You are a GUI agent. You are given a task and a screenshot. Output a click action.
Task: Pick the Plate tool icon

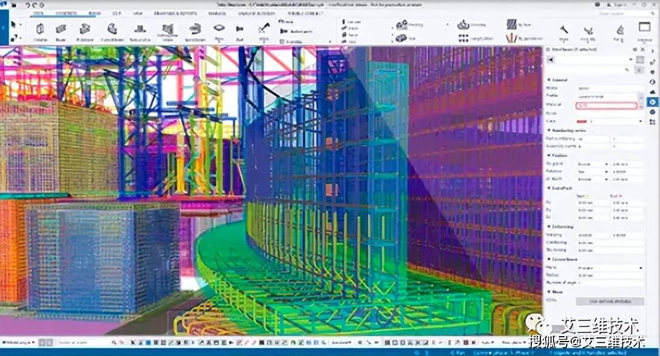tap(219, 31)
